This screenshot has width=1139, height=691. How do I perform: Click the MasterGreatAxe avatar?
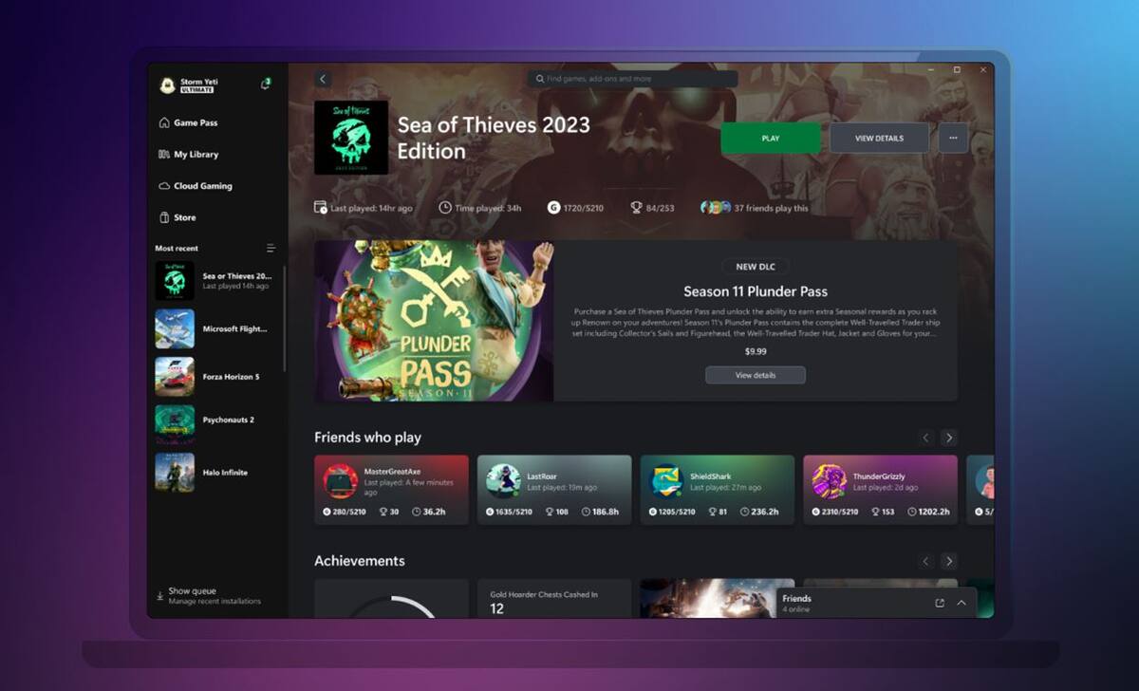[x=340, y=481]
